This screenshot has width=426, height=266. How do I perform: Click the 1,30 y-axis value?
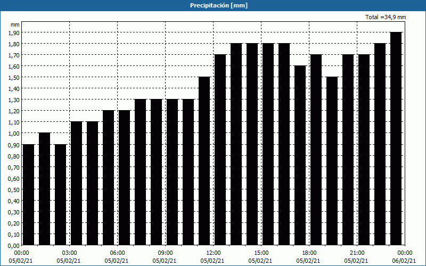tap(14, 100)
